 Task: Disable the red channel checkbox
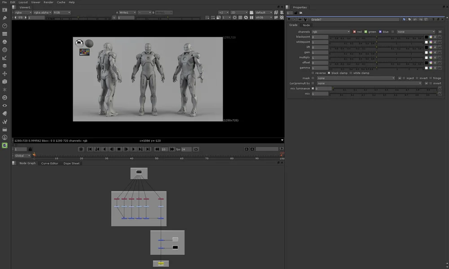coord(355,32)
